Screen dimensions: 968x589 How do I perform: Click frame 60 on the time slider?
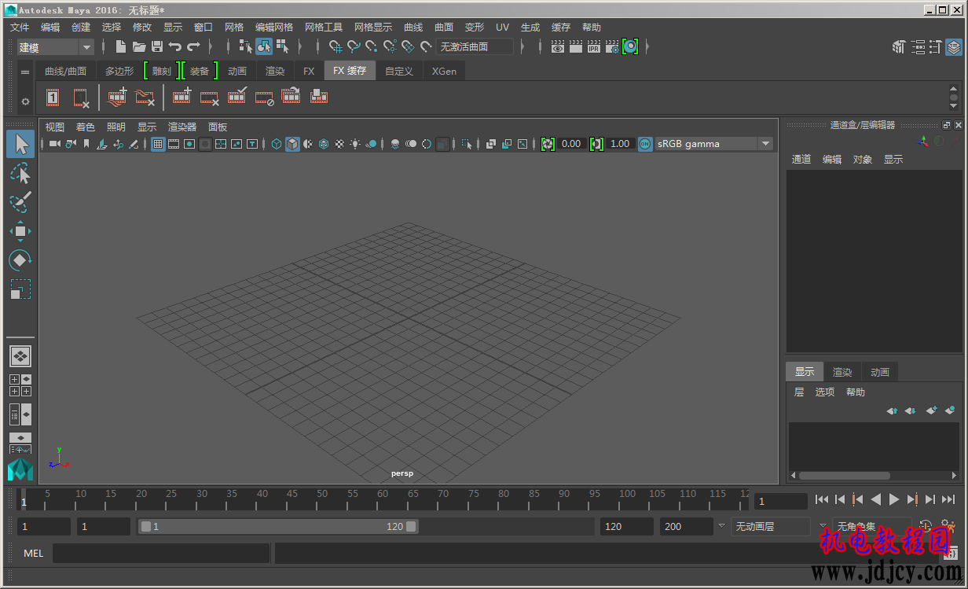383,499
